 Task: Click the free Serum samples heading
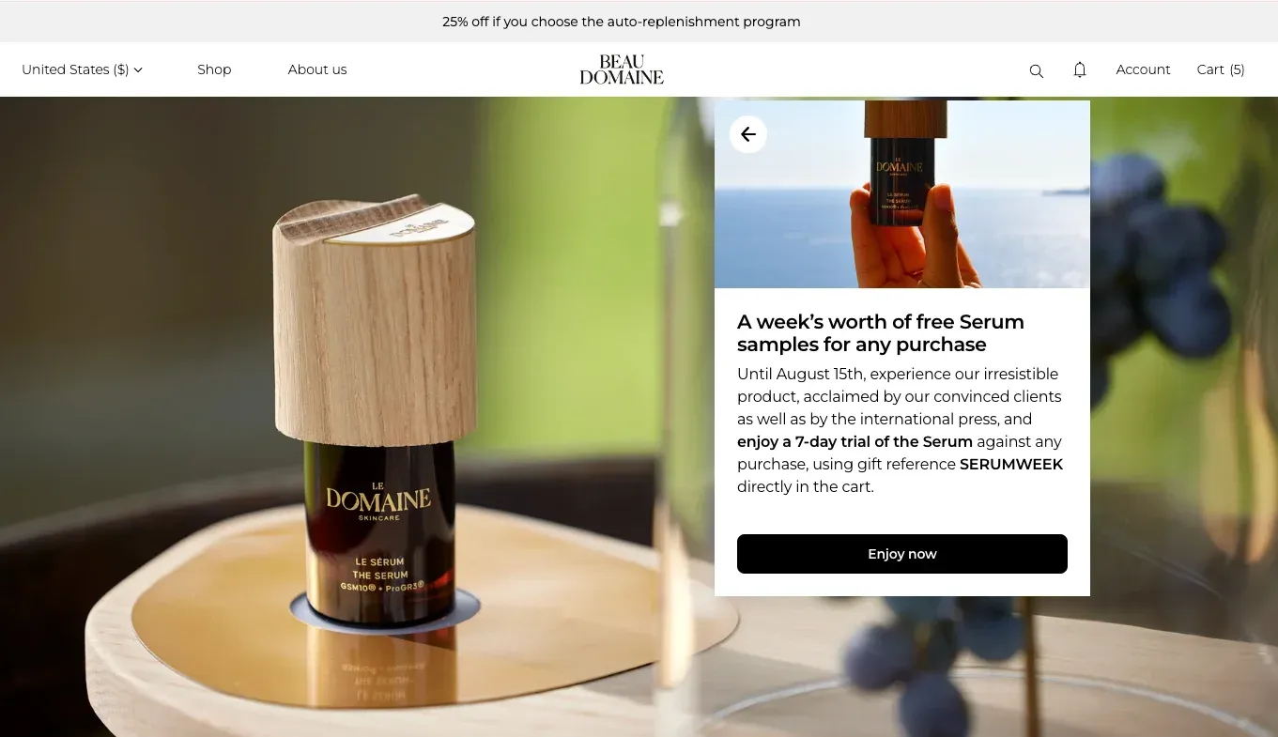click(x=881, y=333)
